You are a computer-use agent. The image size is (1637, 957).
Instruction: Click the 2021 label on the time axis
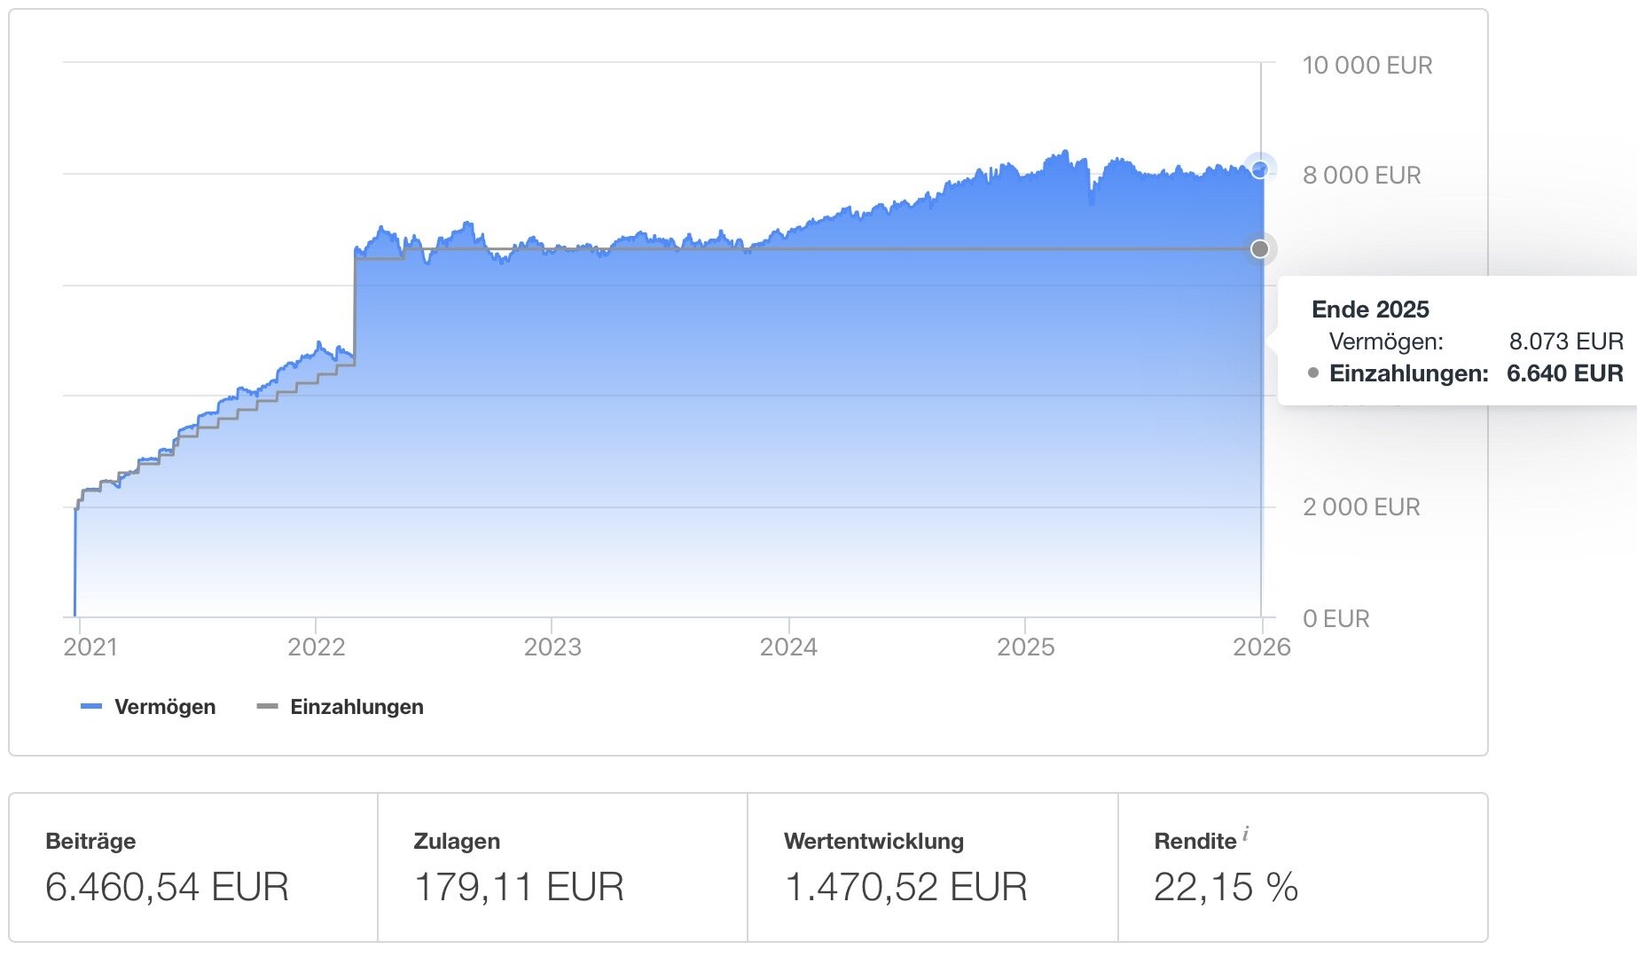tap(90, 647)
